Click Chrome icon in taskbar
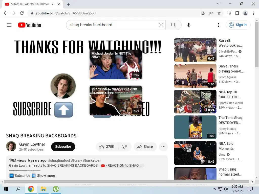This screenshot has width=259, height=194. [31, 189]
